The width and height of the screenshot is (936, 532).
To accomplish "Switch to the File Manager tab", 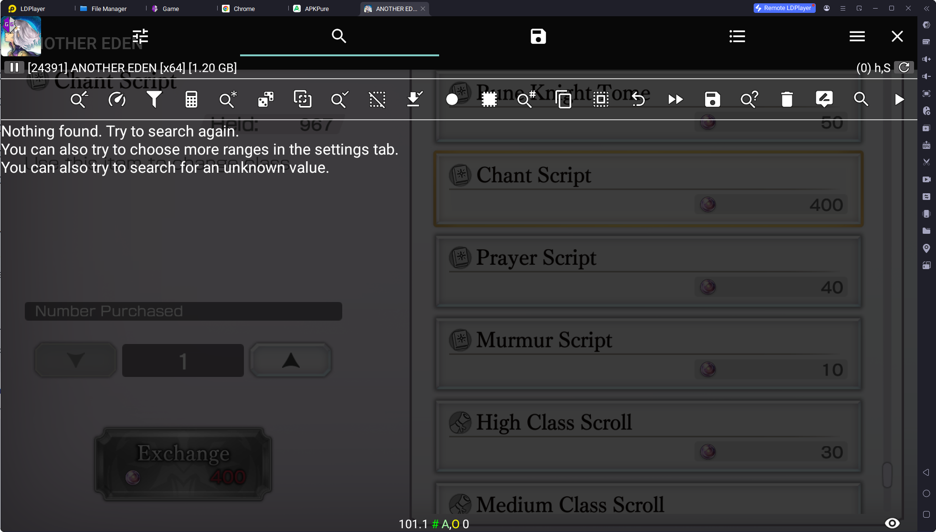I will click(104, 9).
